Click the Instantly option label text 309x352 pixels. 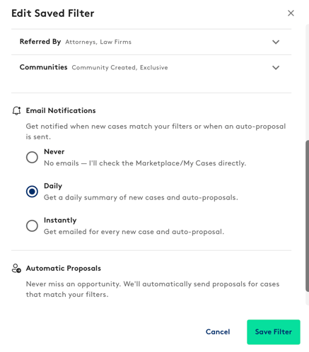tap(60, 220)
